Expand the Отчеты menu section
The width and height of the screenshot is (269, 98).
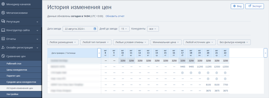pyautogui.click(x=37, y=39)
